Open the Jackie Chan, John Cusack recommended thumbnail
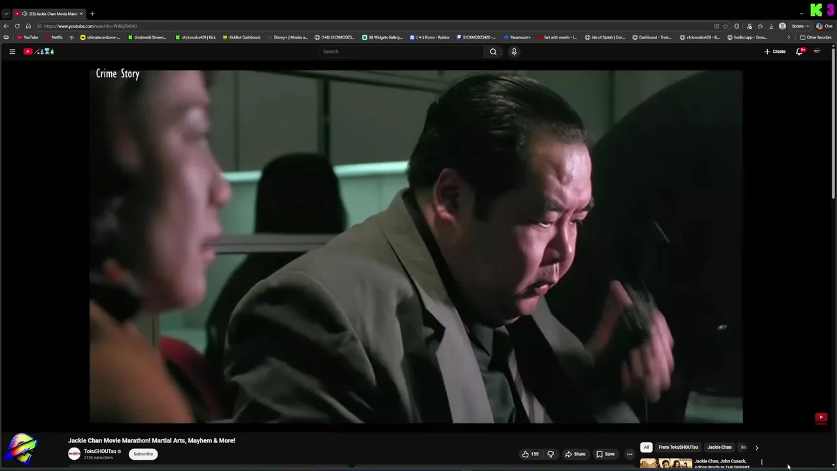 [666, 464]
